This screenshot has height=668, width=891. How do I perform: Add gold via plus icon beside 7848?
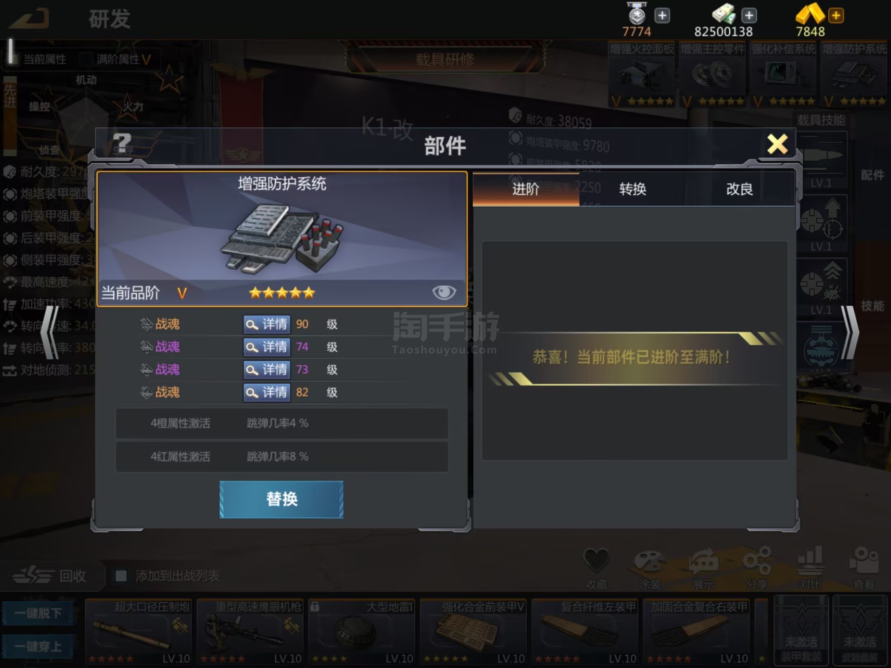tap(836, 16)
